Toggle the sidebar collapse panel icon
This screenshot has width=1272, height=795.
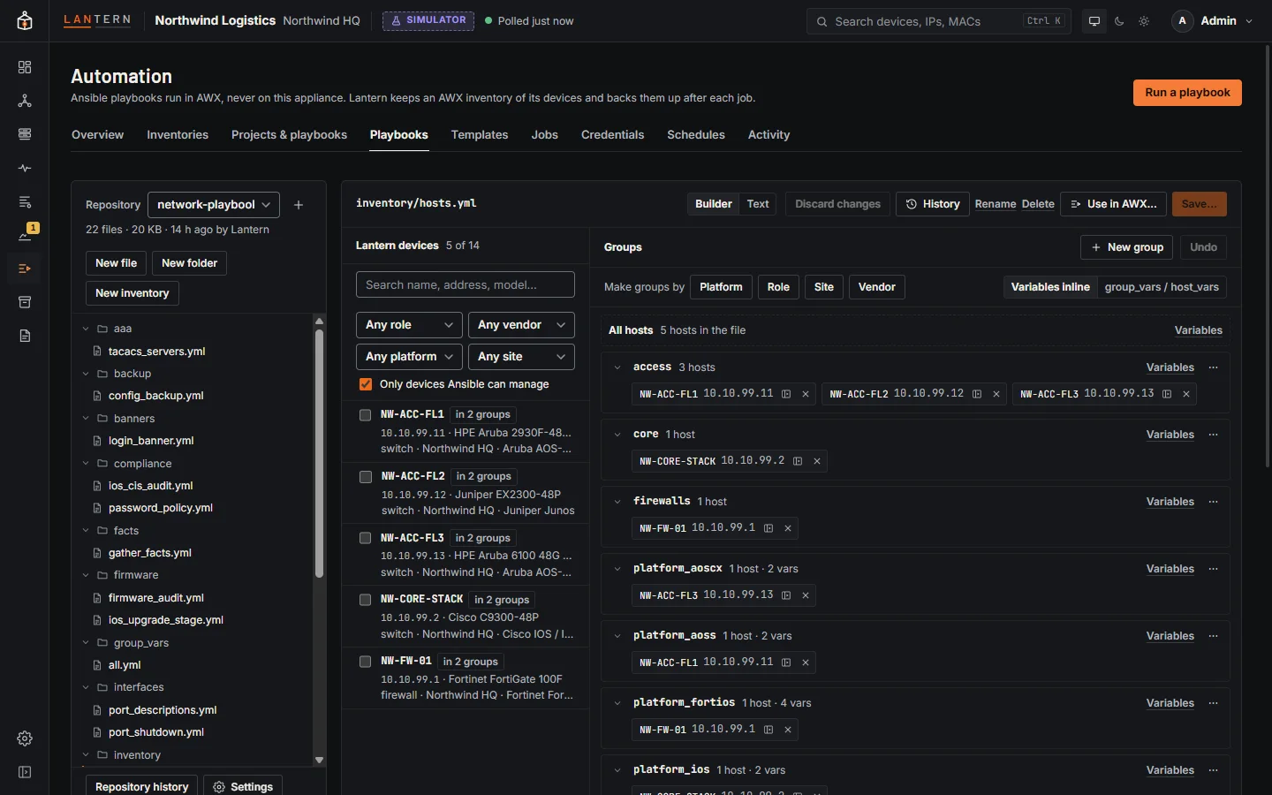point(25,772)
